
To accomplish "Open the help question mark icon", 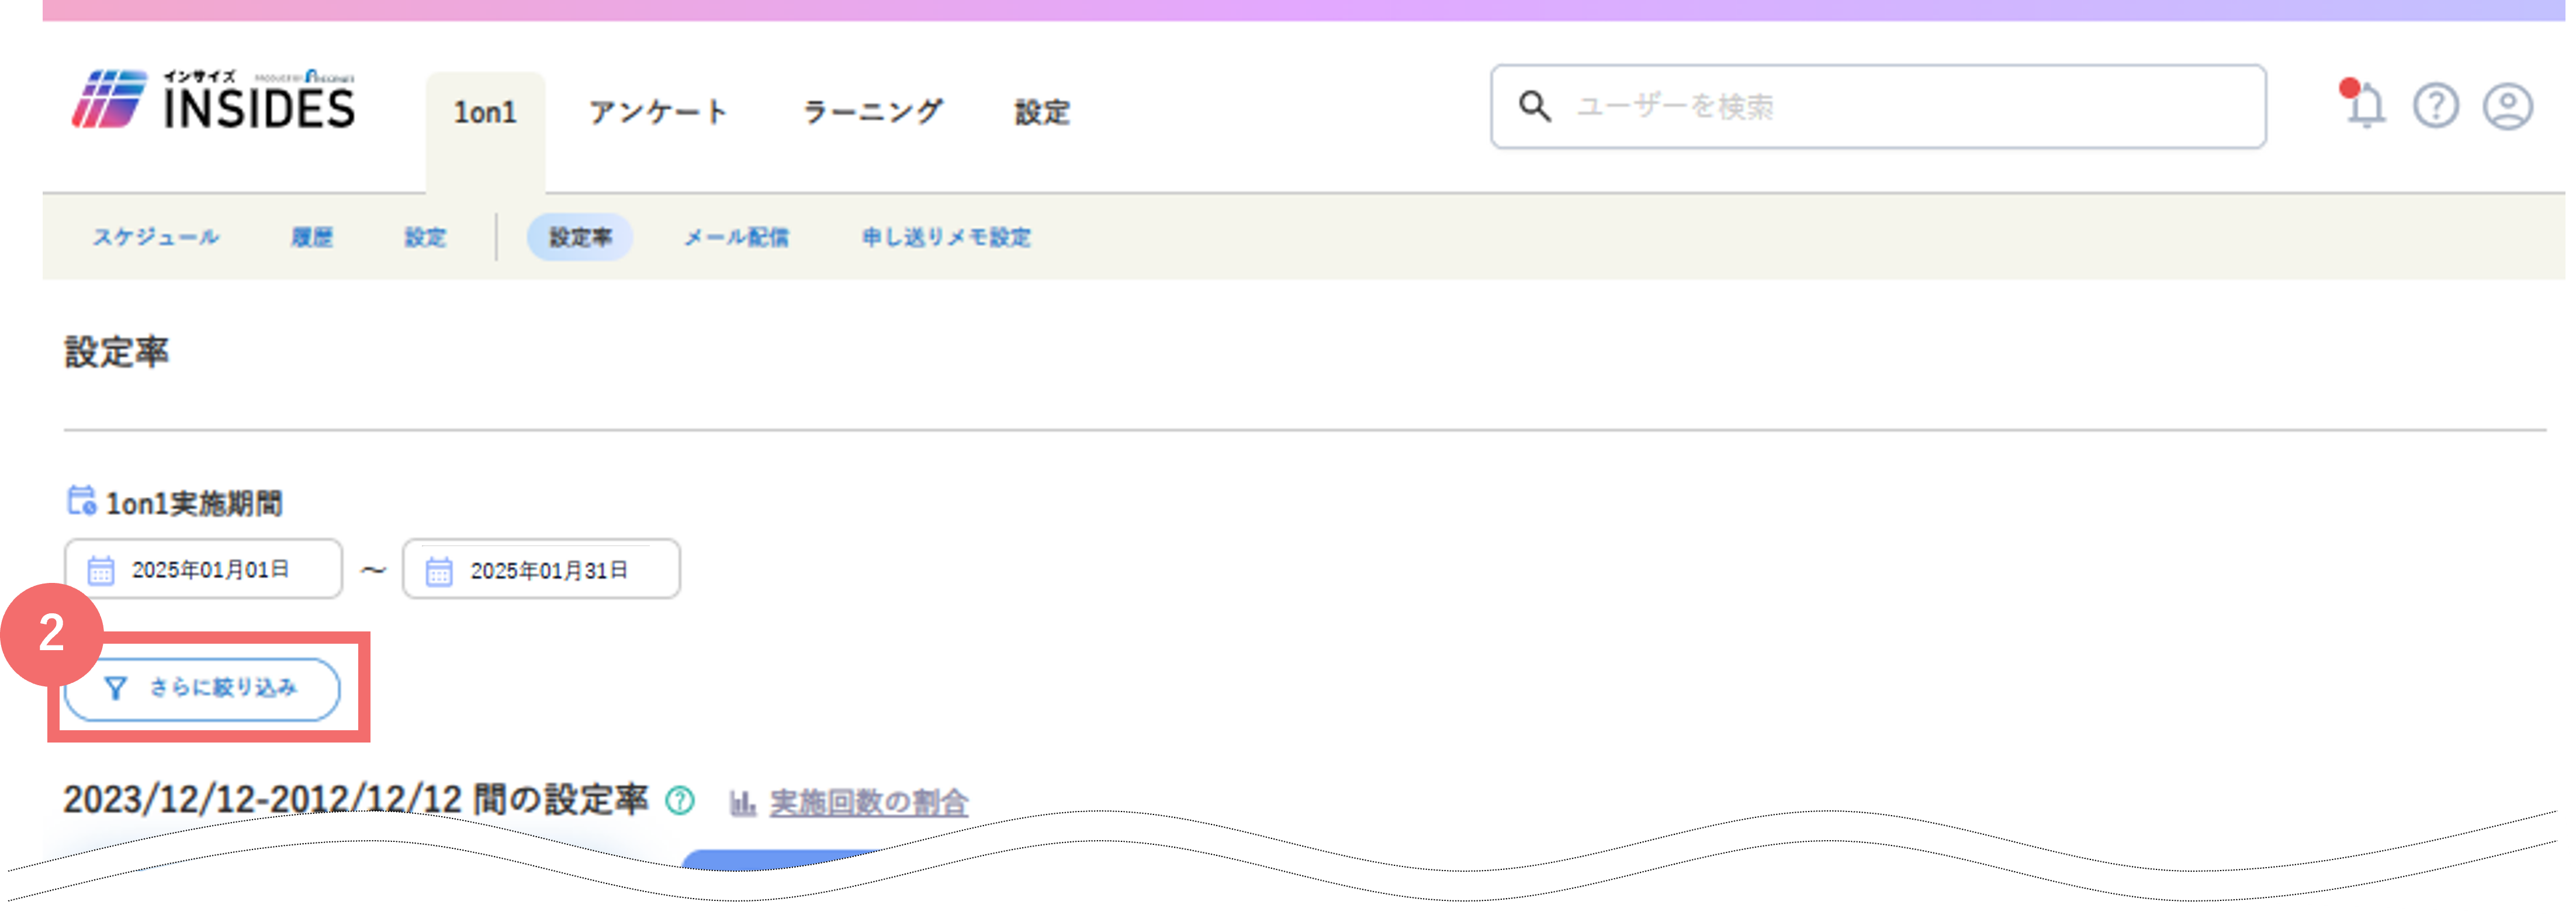I will click(x=2435, y=106).
